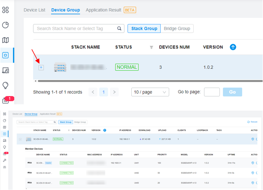Click the wrench icon in the small lower sidebar
This screenshot has width=263, height=190.
click(4, 160)
